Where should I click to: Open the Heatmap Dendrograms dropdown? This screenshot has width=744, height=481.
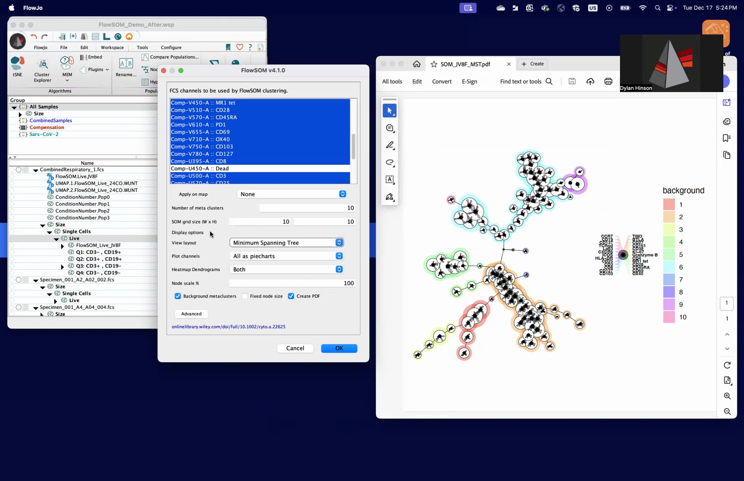pyautogui.click(x=287, y=269)
